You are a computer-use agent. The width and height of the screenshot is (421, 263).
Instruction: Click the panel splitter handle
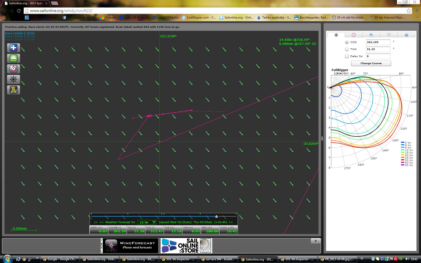pos(322,138)
